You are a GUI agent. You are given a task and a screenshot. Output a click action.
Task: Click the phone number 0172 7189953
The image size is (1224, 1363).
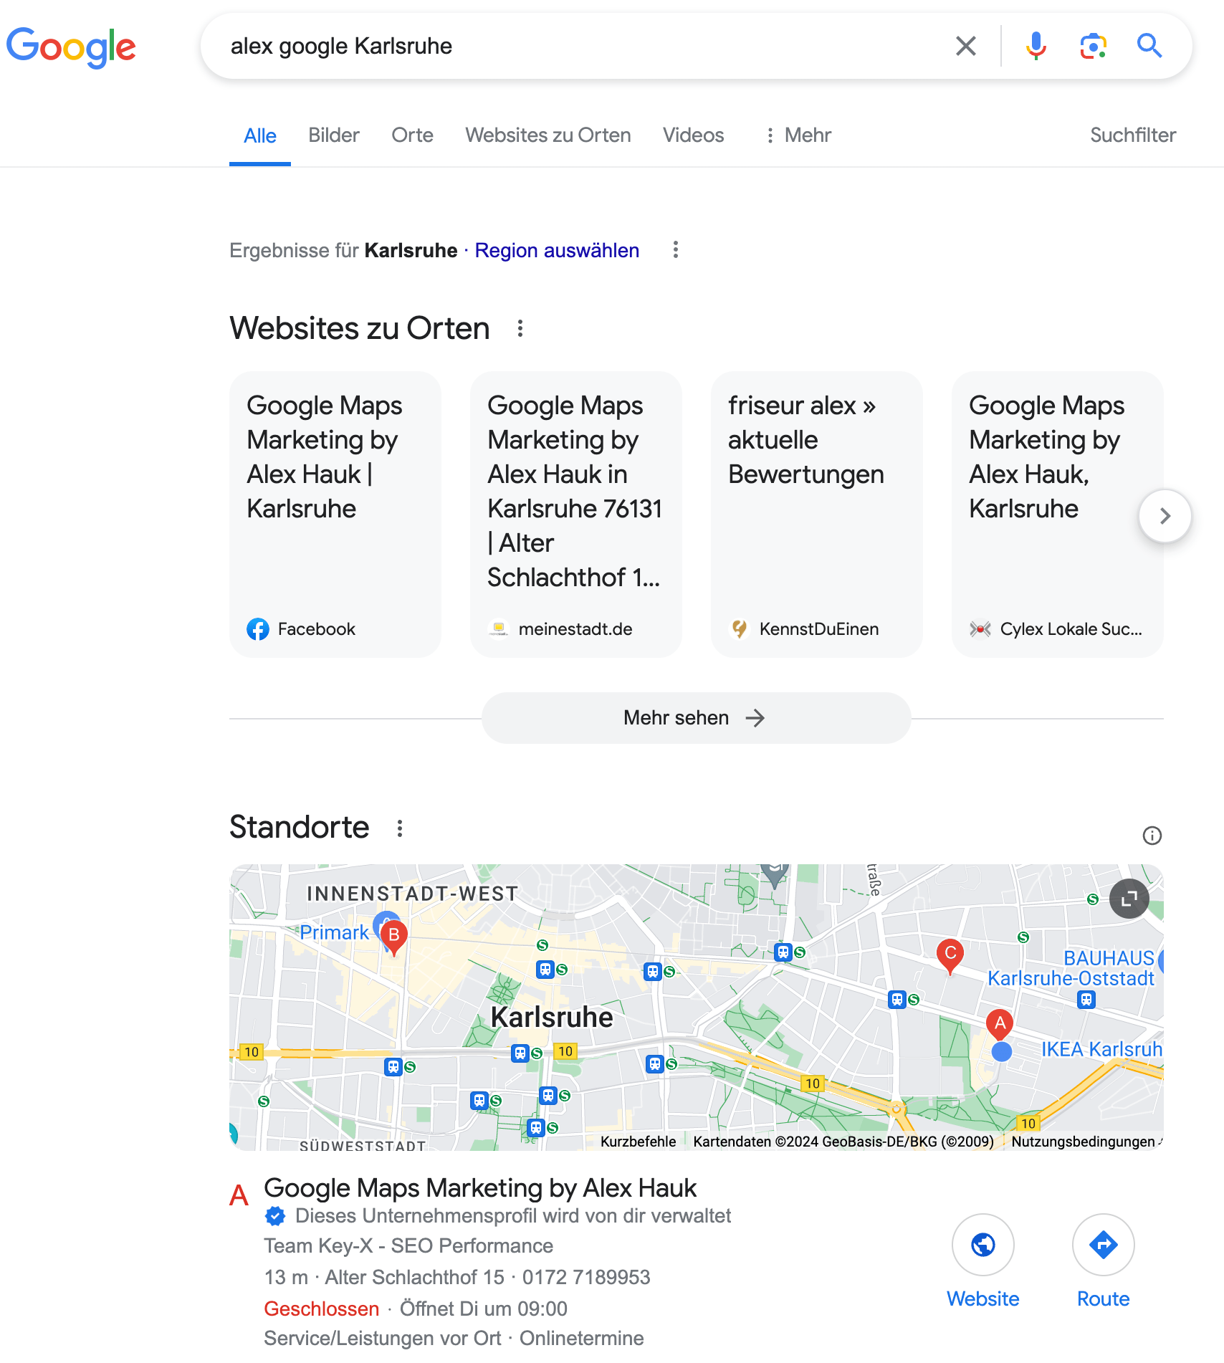586,1278
